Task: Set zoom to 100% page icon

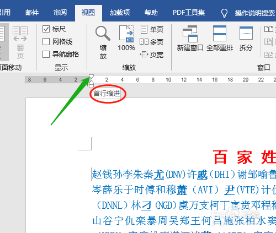Action: pos(126,39)
